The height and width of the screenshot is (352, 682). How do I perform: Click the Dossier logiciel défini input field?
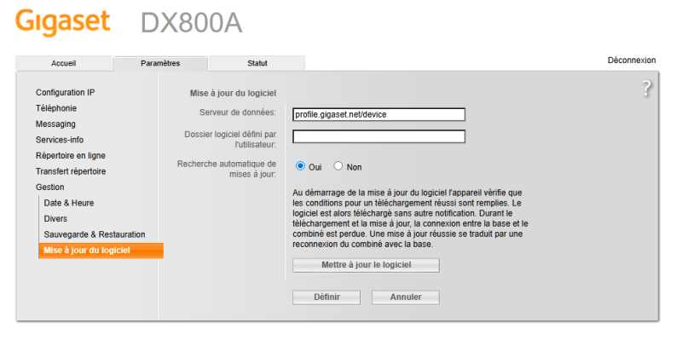tap(379, 136)
